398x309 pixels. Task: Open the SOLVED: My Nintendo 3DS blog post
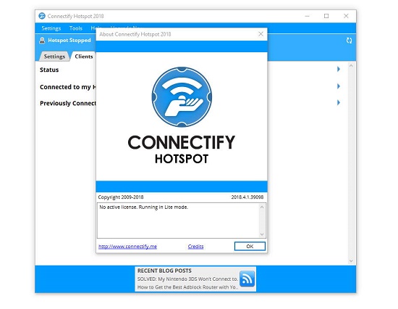click(x=187, y=279)
